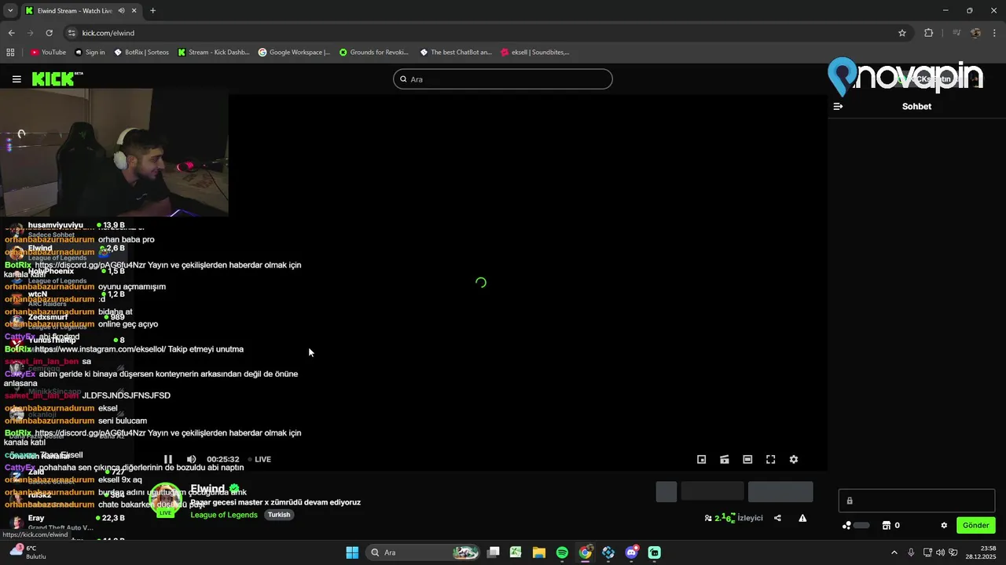Go back in the browser

[x=11, y=33]
